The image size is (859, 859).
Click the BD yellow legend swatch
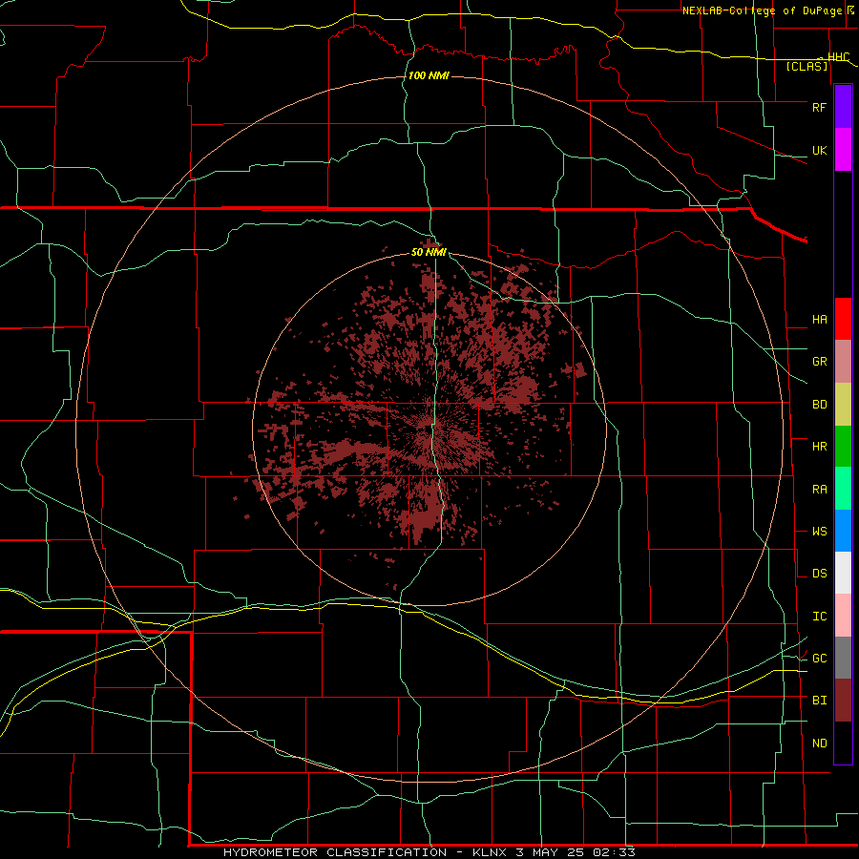[x=843, y=405]
